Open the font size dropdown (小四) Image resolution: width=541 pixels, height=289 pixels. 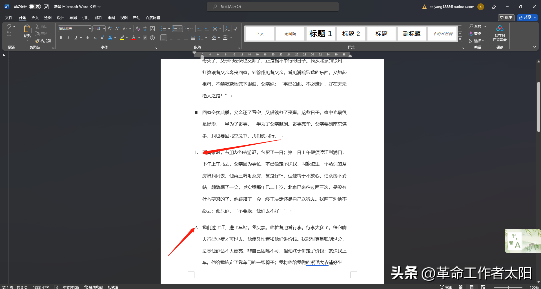click(x=104, y=29)
